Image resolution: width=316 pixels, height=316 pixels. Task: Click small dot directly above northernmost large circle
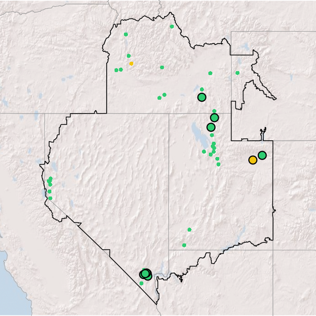click(x=201, y=89)
